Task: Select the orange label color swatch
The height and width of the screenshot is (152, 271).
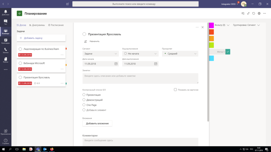Action: tap(211, 39)
